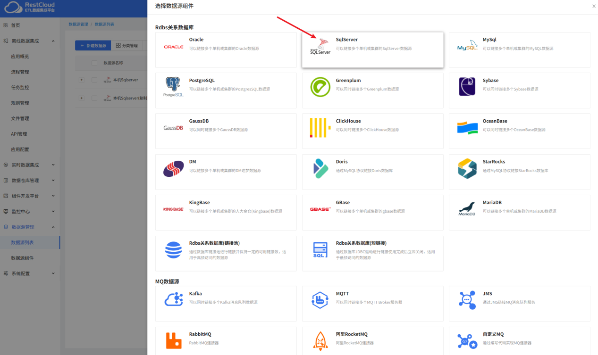
Task: Select the SqlServer card title
Action: (x=347, y=40)
